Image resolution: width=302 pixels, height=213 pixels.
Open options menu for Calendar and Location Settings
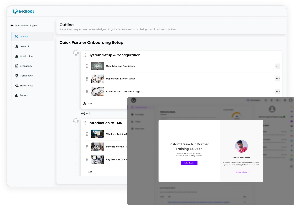[278, 91]
